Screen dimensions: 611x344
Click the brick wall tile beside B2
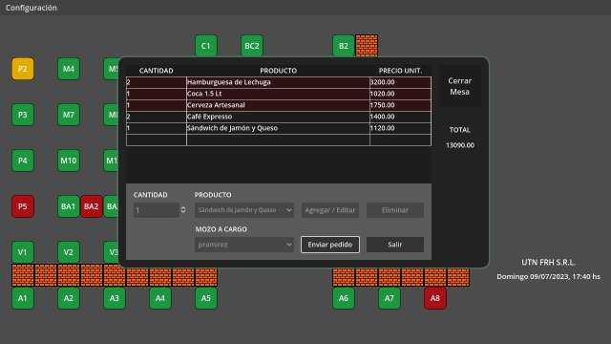(x=367, y=46)
